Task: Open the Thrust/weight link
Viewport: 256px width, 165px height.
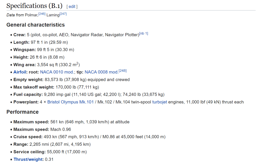Action: tap(28, 159)
